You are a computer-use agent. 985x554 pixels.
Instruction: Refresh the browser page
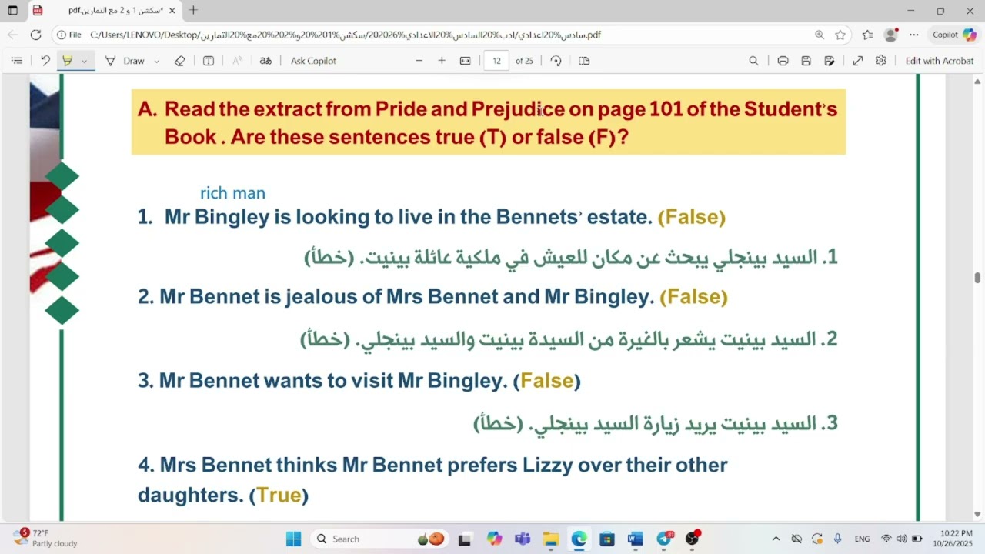point(35,35)
